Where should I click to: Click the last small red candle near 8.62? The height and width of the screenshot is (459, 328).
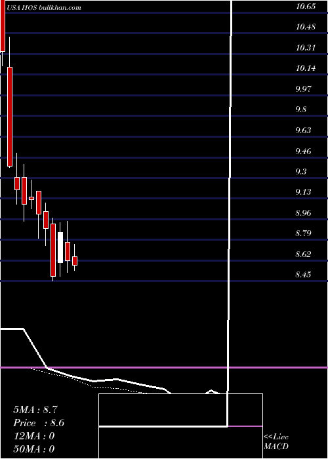coord(75,261)
